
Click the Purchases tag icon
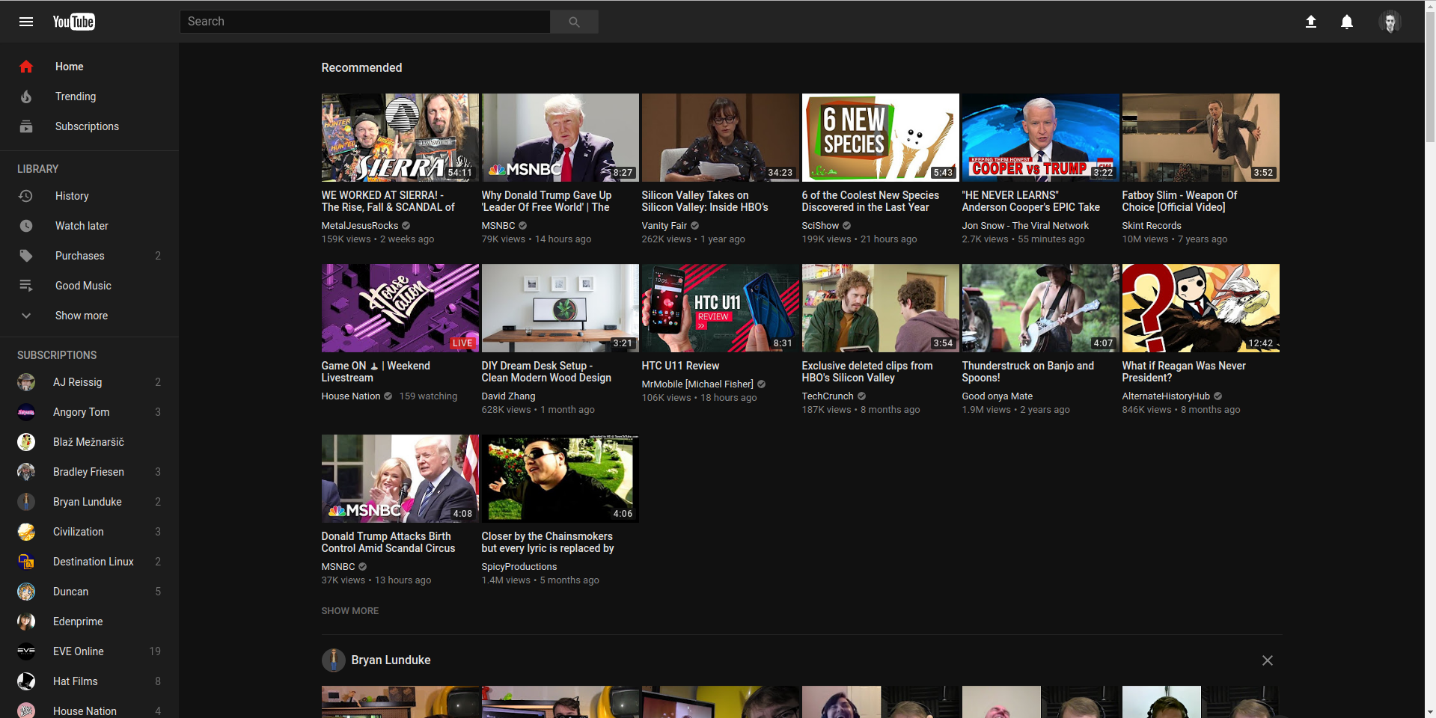pyautogui.click(x=26, y=256)
